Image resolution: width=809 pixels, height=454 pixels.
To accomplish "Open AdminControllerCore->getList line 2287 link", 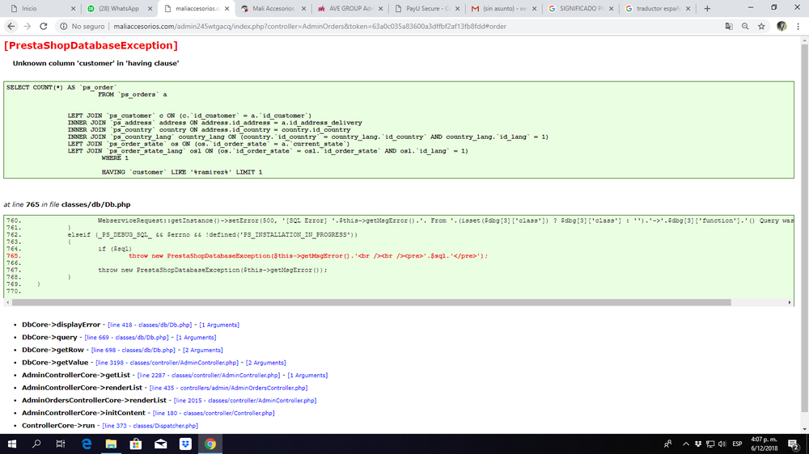I will [x=209, y=376].
